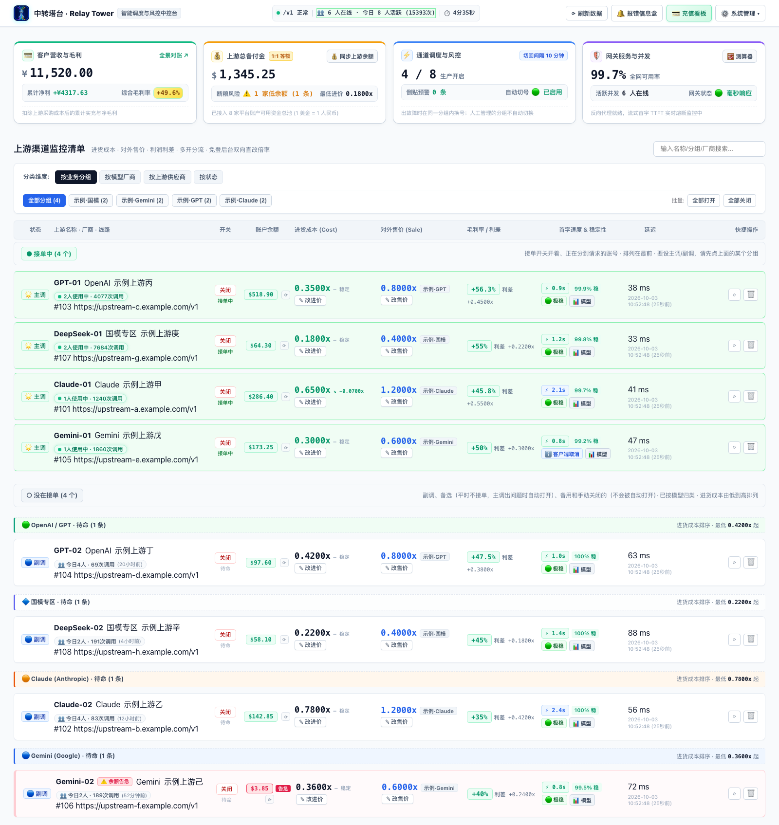Delete the GPT-01 upstream with trash icon

coord(751,294)
